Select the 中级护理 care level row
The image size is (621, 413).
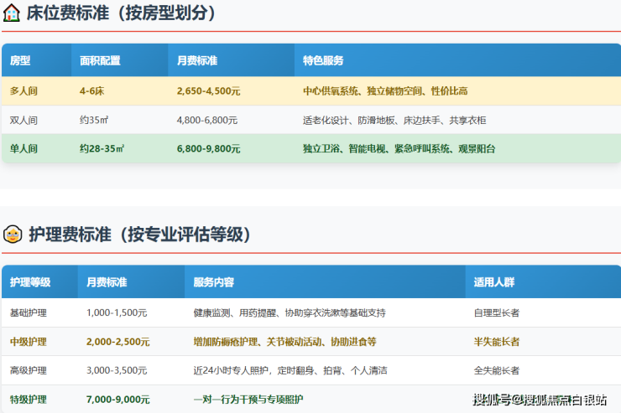(x=29, y=342)
